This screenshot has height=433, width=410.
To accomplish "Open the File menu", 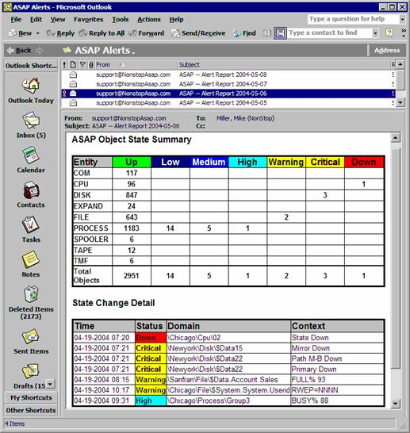I will (x=16, y=19).
